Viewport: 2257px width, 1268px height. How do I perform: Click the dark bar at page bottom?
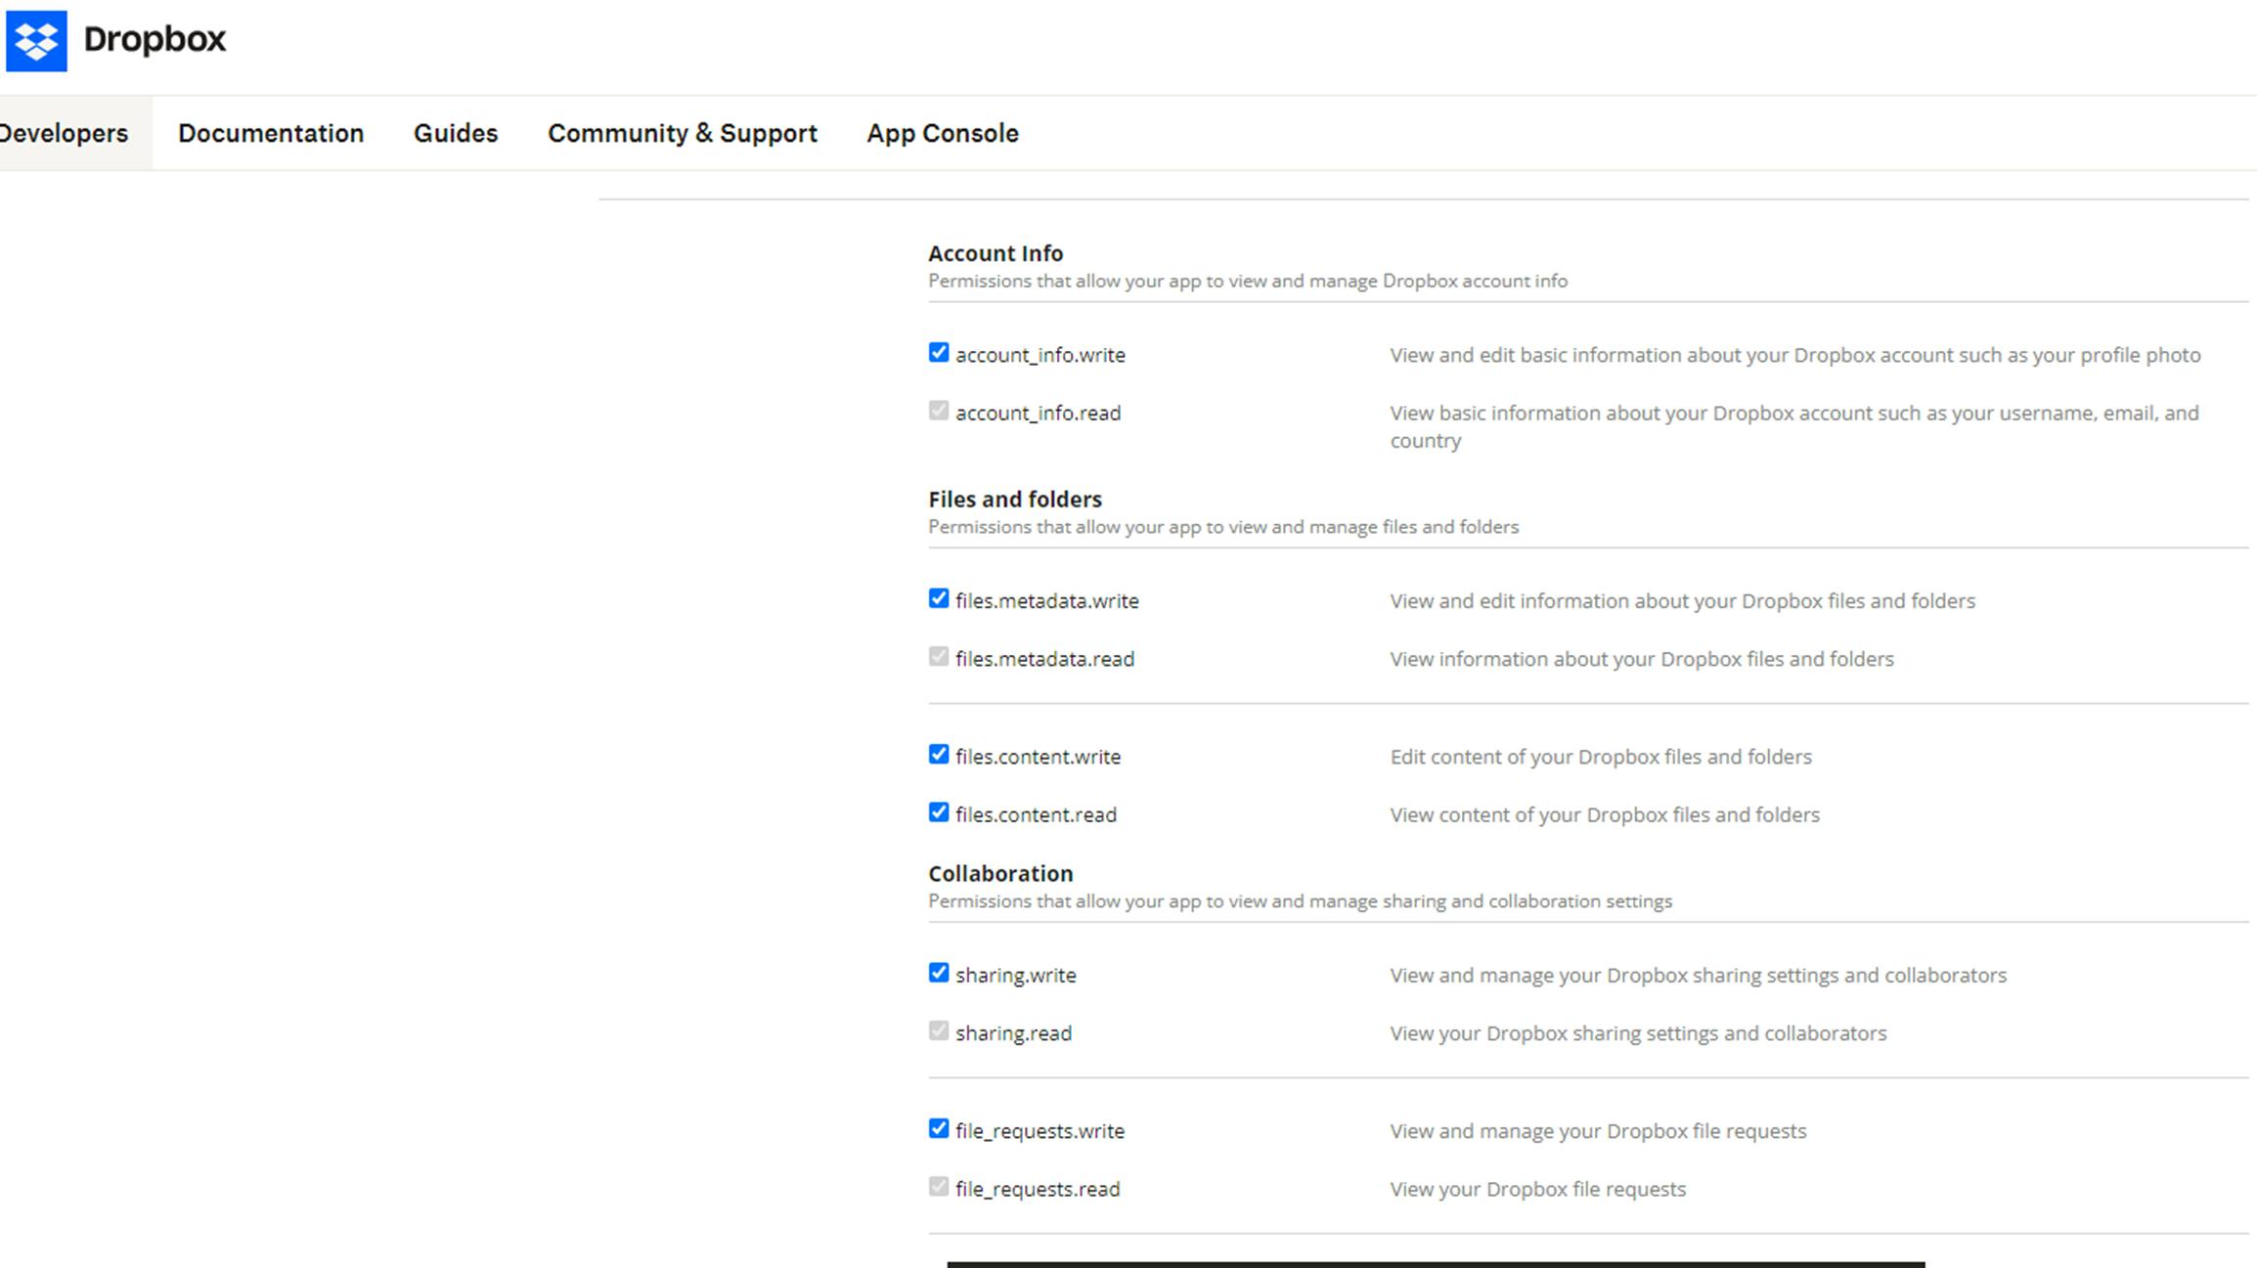(x=1435, y=1263)
